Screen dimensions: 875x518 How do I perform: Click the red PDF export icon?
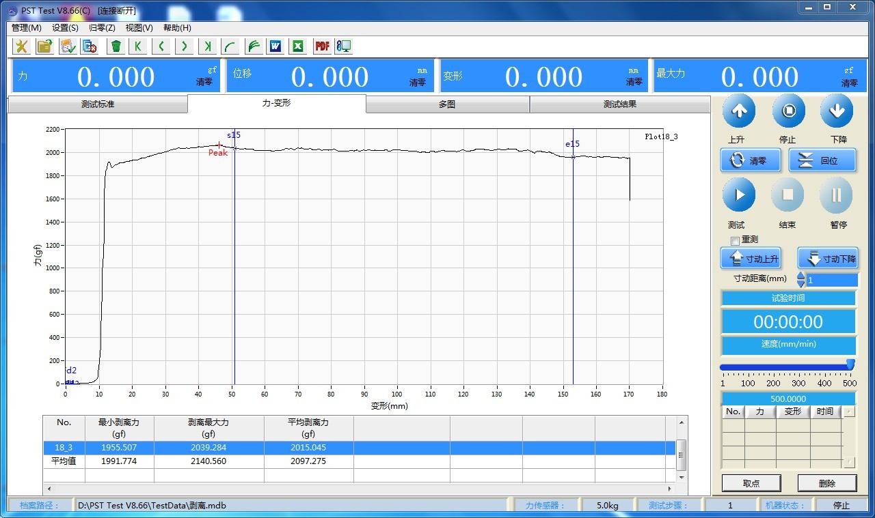321,46
